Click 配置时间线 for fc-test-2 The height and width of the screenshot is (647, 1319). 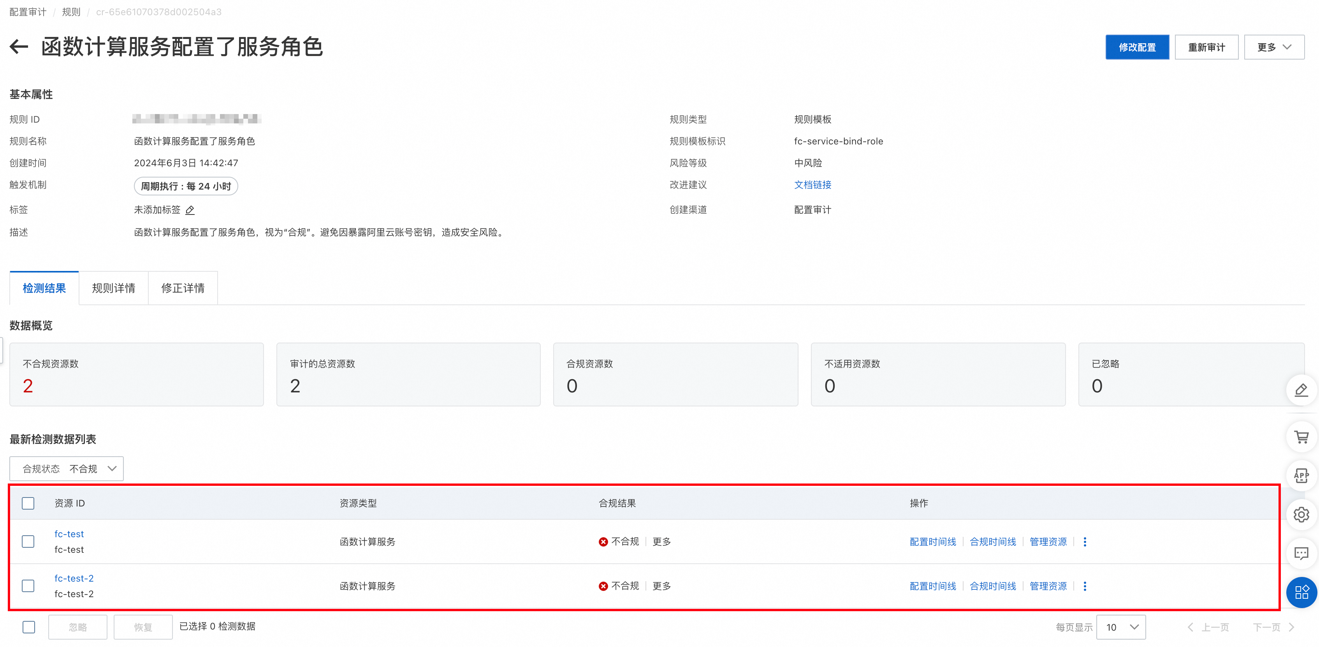(932, 586)
